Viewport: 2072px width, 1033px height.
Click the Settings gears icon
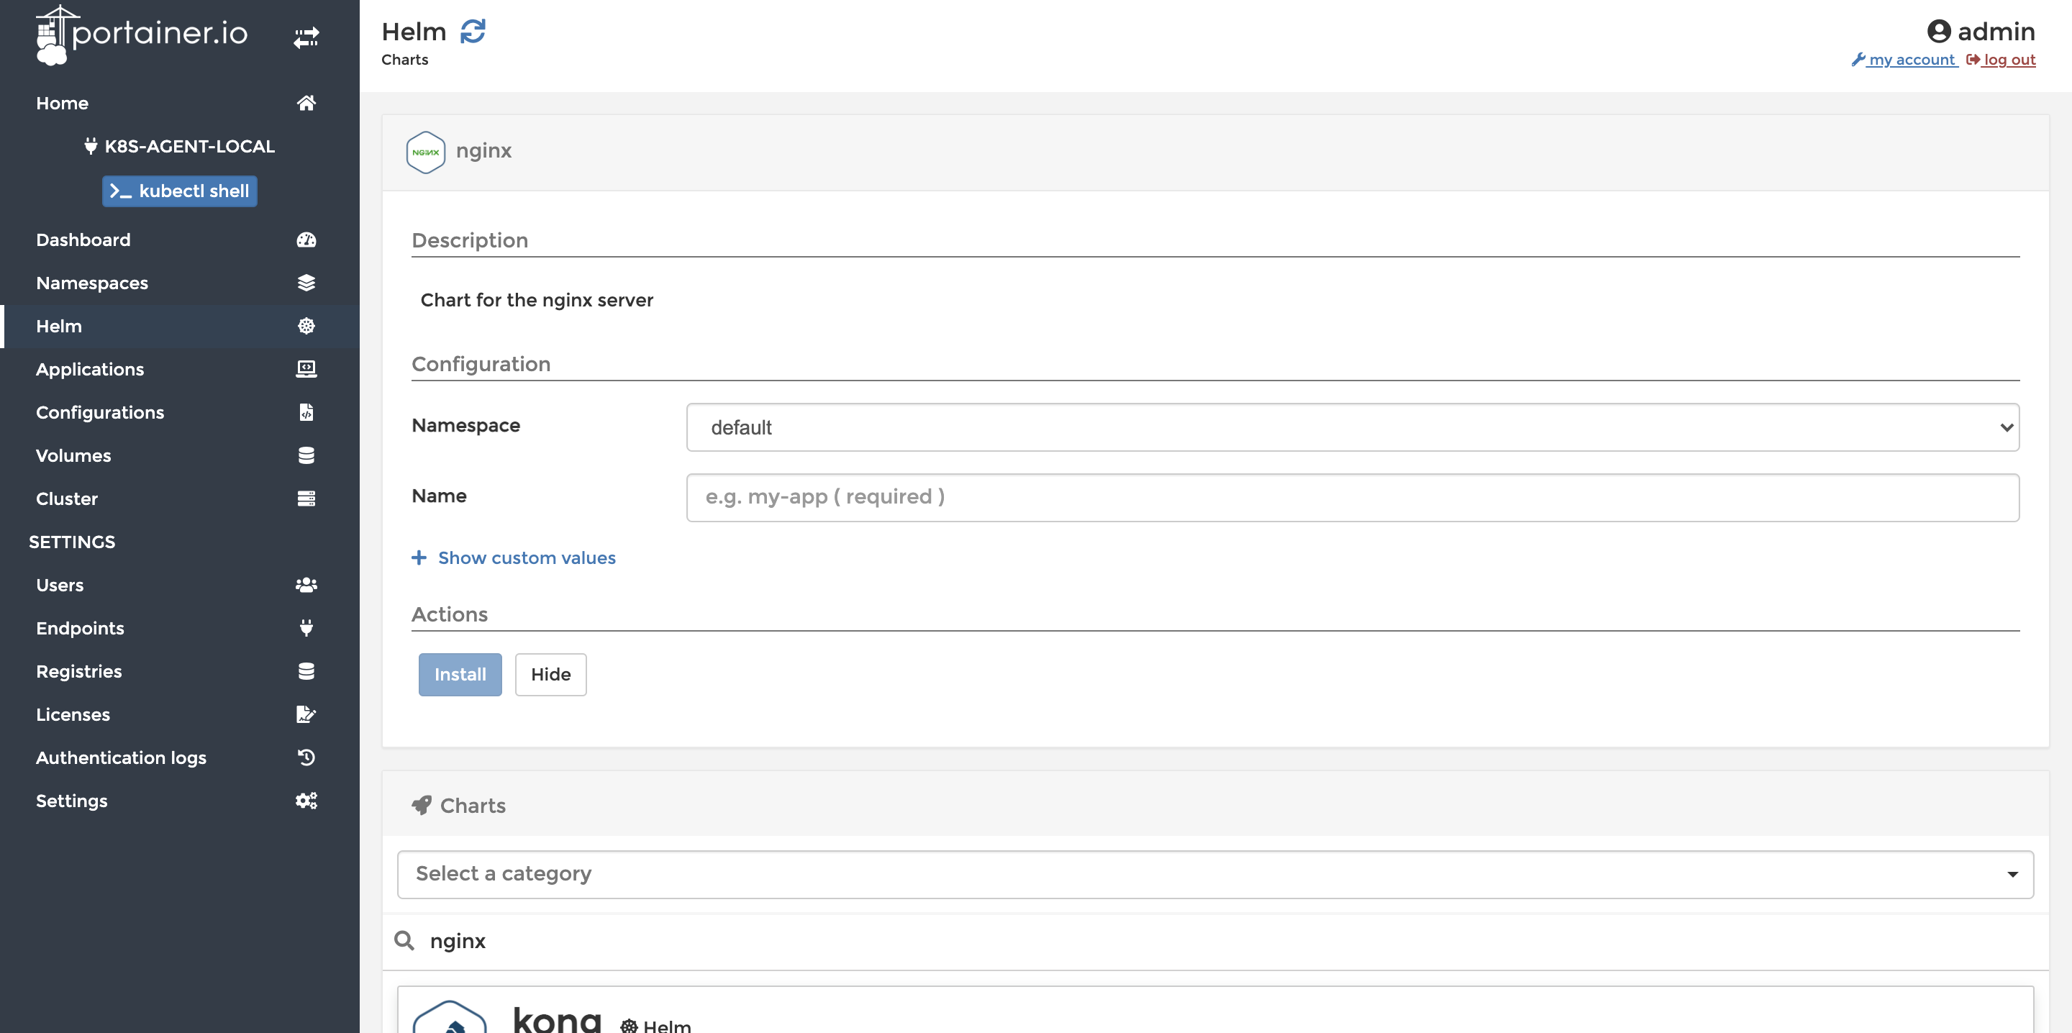point(306,801)
